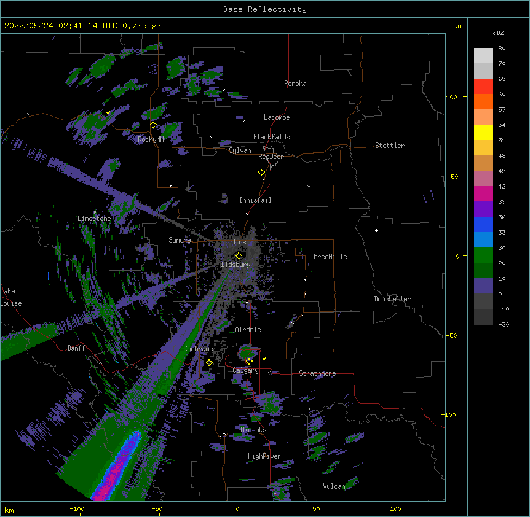Click the Sundre town label
The image size is (530, 517).
point(180,240)
